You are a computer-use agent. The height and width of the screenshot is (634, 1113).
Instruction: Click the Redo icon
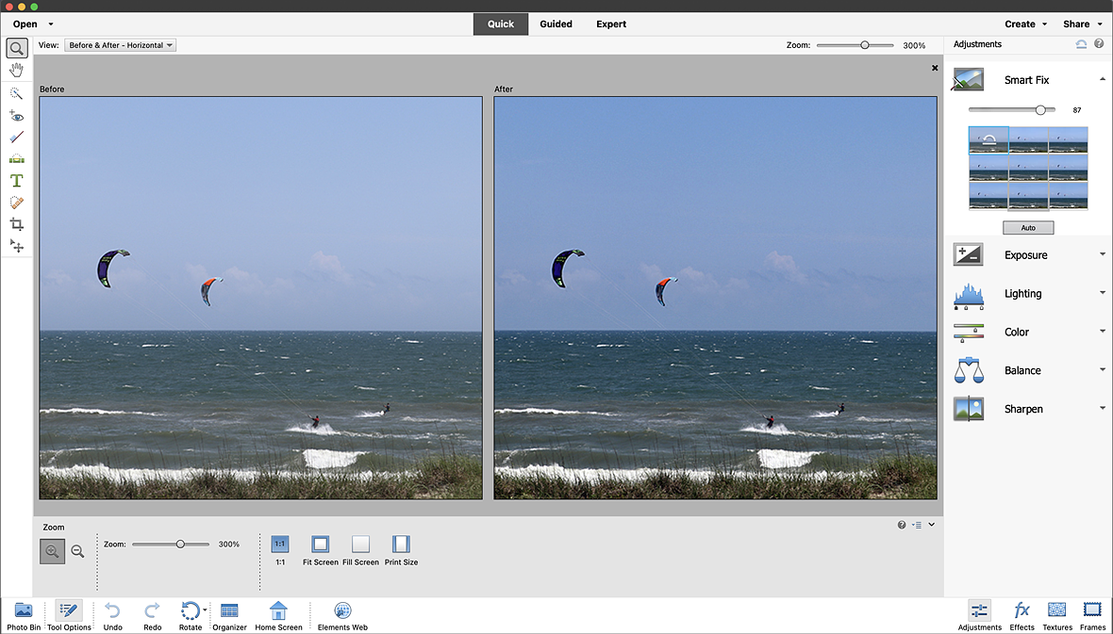click(152, 610)
